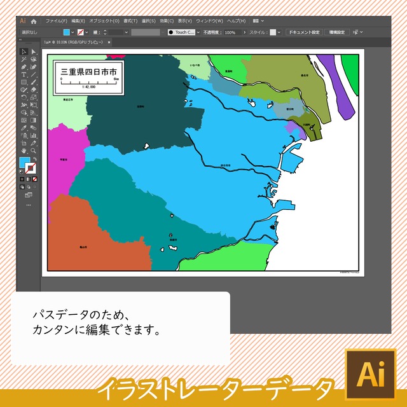
Task: Expand the Touch C... brush dropdown
Action: click(x=198, y=32)
